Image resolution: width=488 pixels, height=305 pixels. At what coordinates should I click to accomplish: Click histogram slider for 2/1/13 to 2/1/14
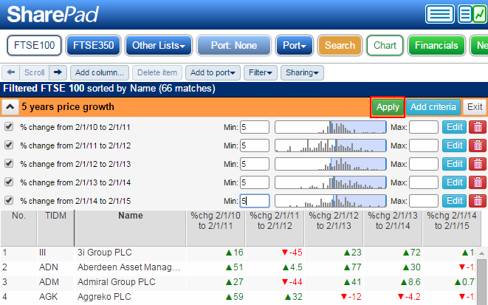point(331,182)
